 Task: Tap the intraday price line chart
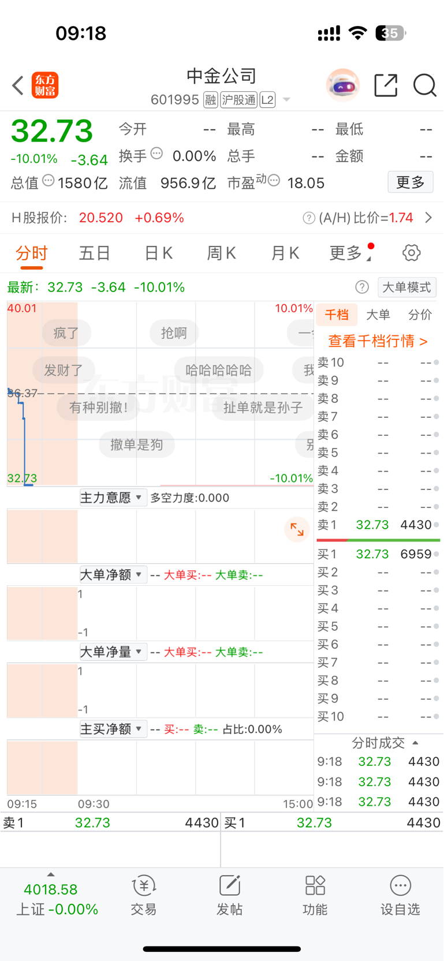[x=161, y=394]
